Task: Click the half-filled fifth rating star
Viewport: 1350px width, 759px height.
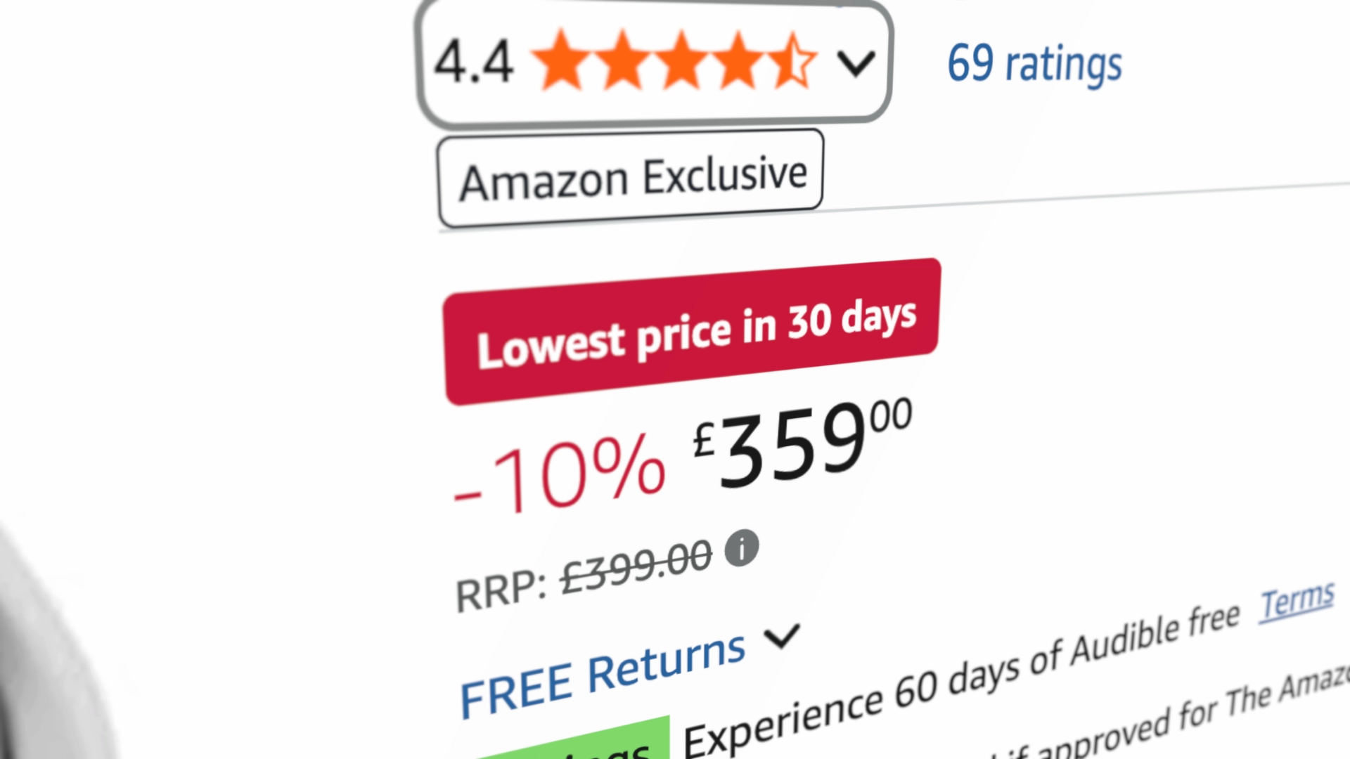Action: click(792, 61)
